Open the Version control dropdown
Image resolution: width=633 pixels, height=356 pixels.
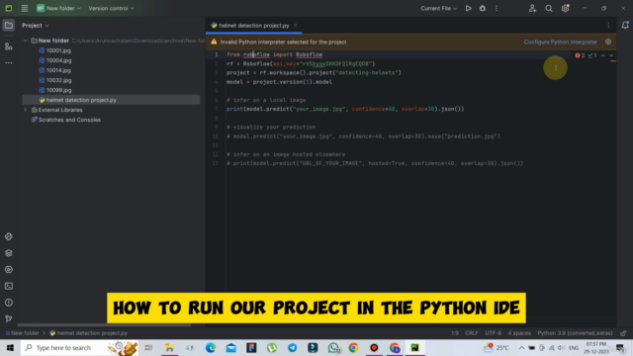(x=111, y=8)
